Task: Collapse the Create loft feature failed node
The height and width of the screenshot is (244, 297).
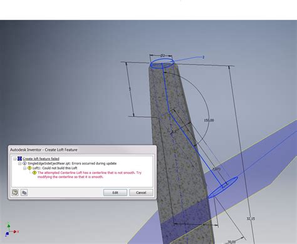Action: [x=14, y=159]
